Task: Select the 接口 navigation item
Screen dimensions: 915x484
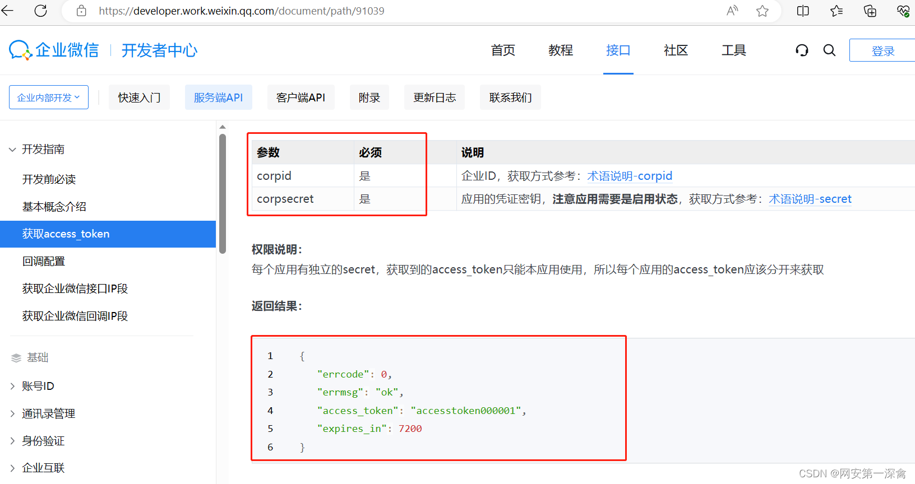Action: tap(618, 50)
